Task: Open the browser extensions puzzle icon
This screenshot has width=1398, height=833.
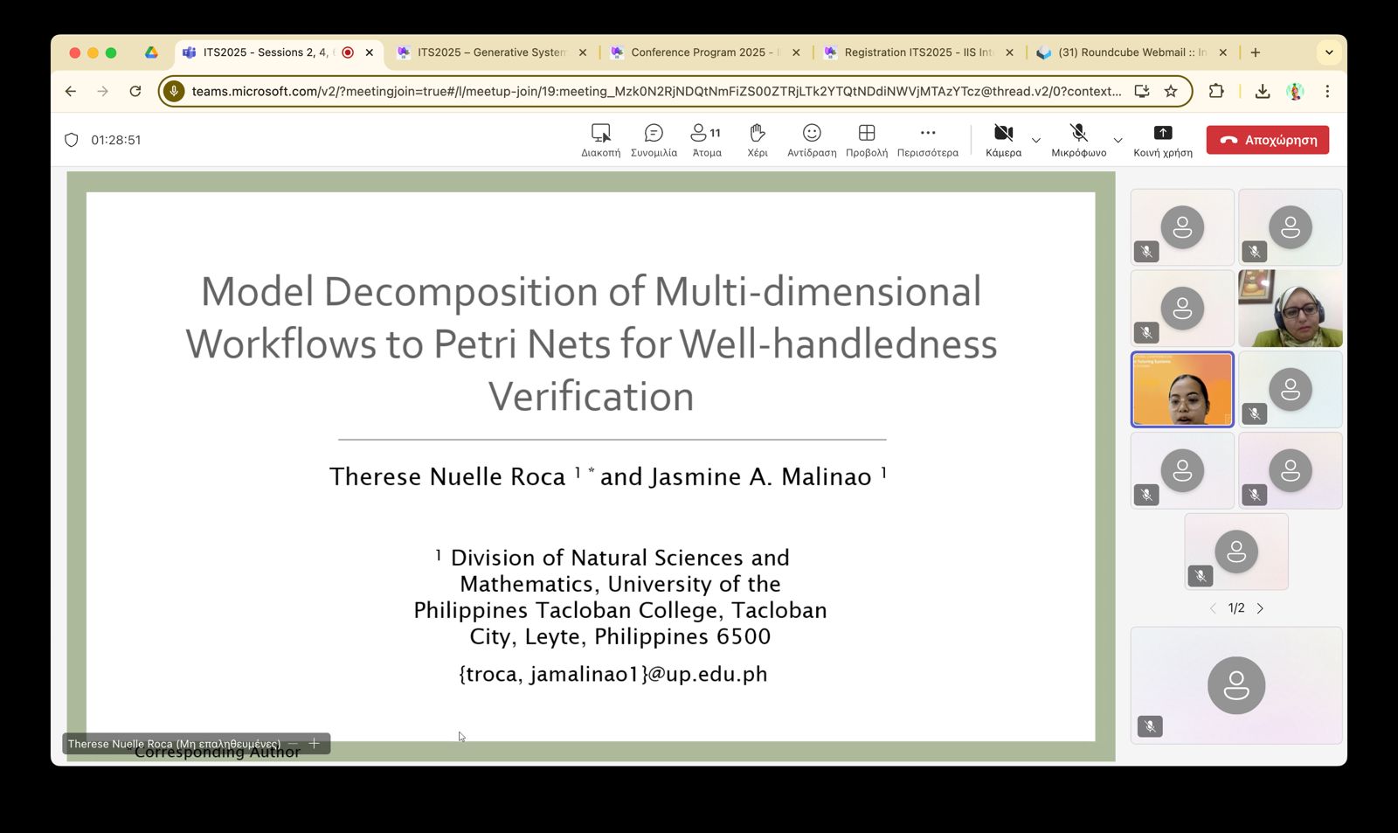Action: [x=1216, y=91]
